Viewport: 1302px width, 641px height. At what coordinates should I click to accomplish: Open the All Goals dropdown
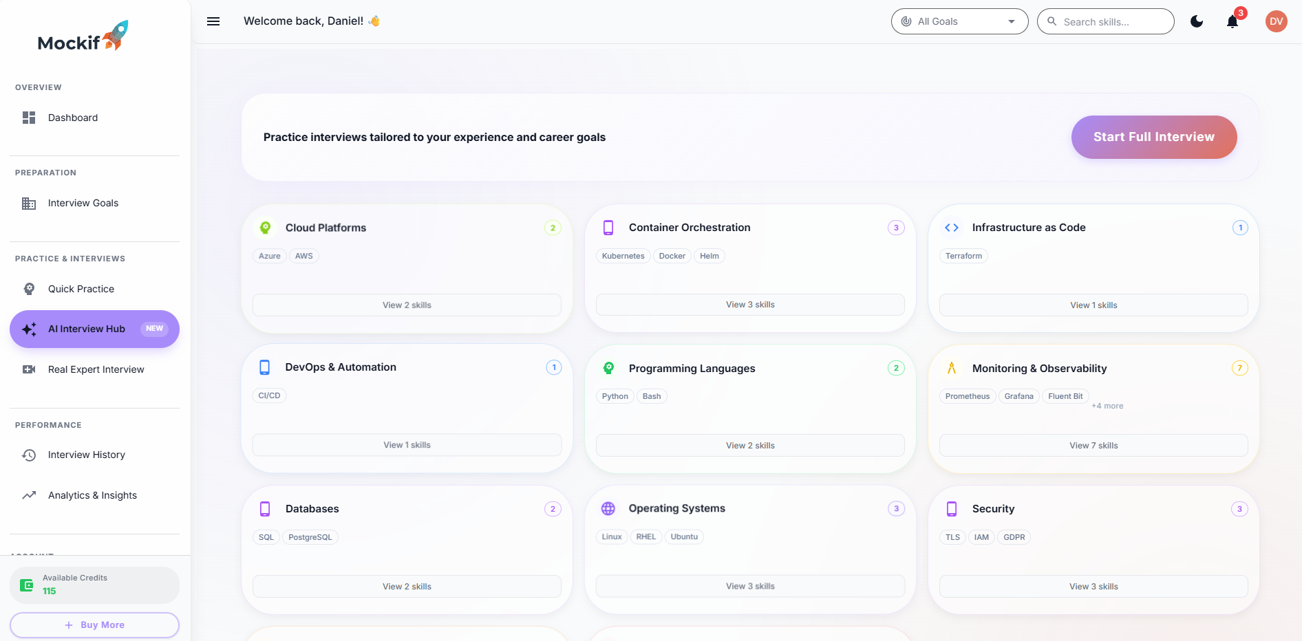959,21
